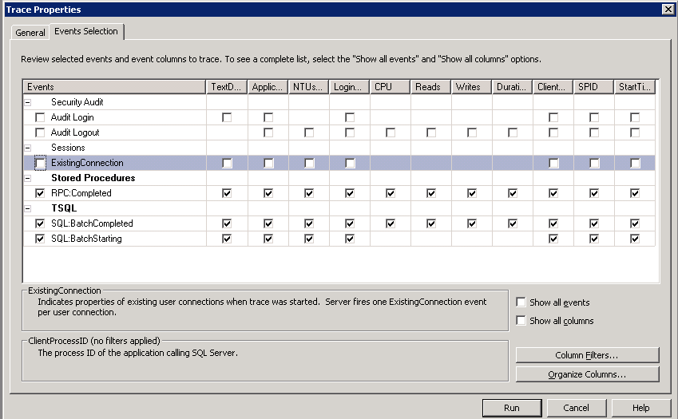Click the Reads column header

430,87
